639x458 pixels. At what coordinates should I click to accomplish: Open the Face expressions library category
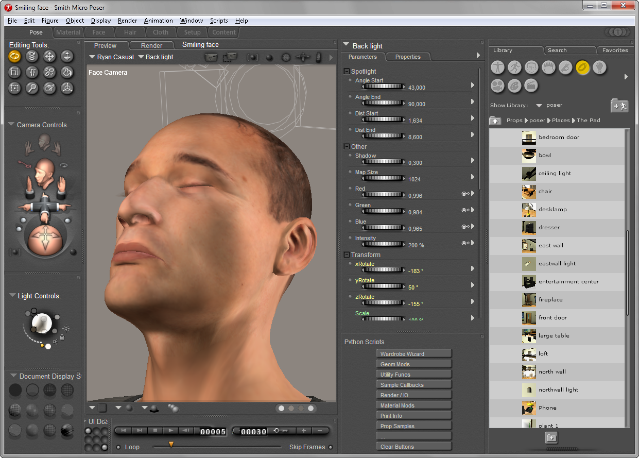531,67
